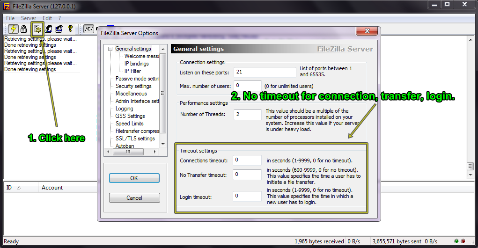Screen dimensions: 478x248
Task: Click the '1,965 bytes received' status text
Action: [x=319, y=241]
